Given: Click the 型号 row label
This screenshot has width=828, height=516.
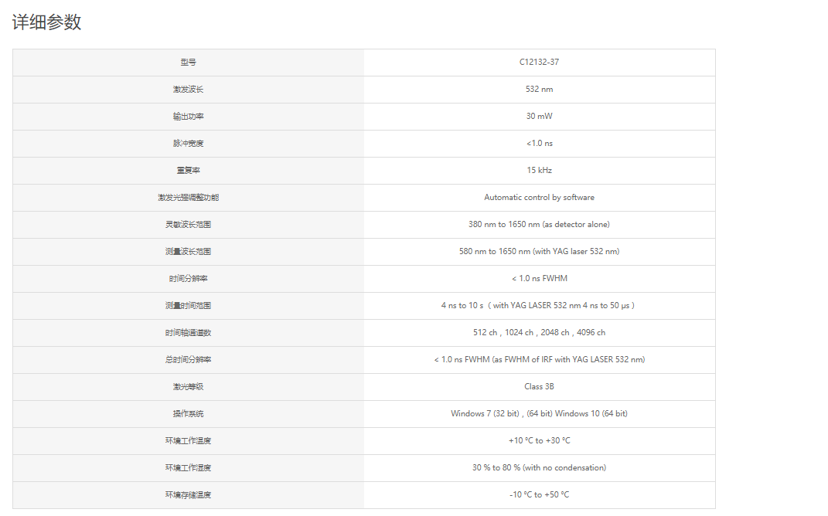Looking at the screenshot, I should (x=188, y=63).
